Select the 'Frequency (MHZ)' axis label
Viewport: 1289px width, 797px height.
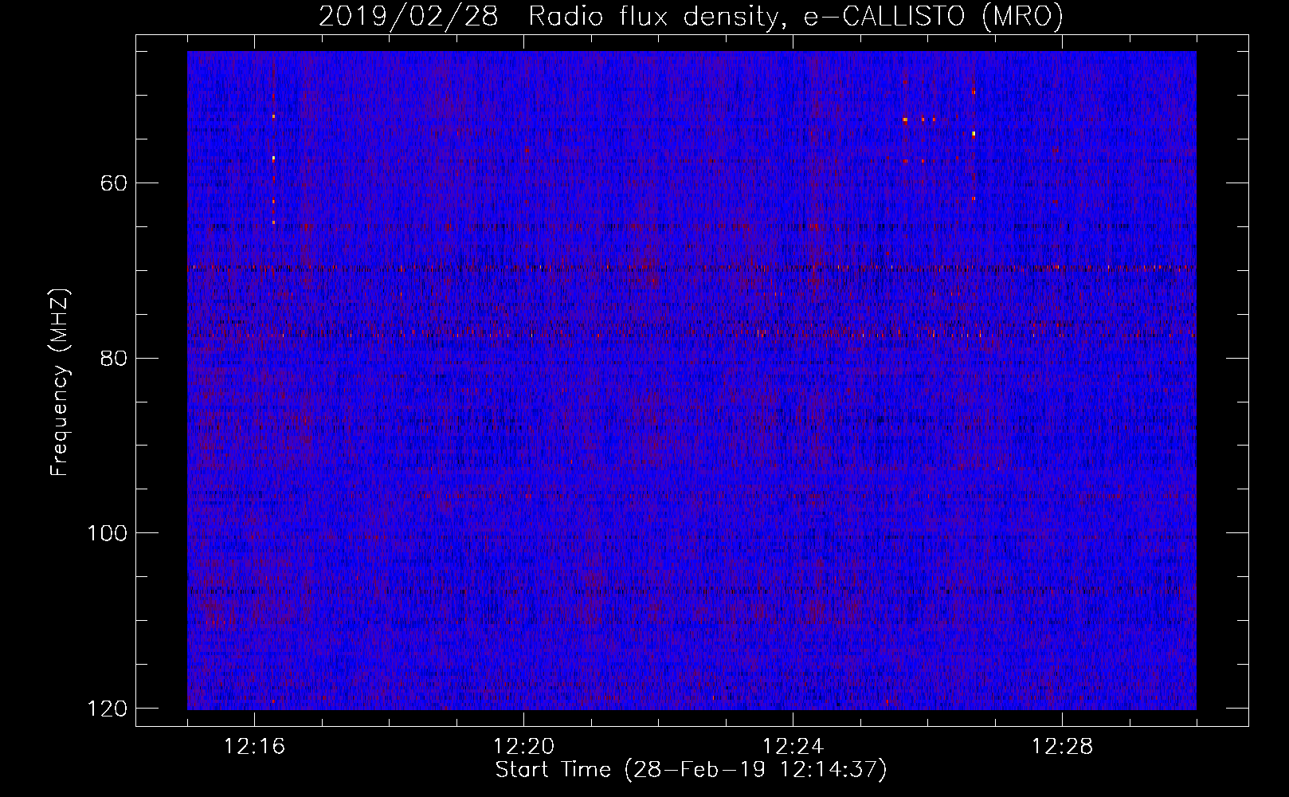[60, 383]
